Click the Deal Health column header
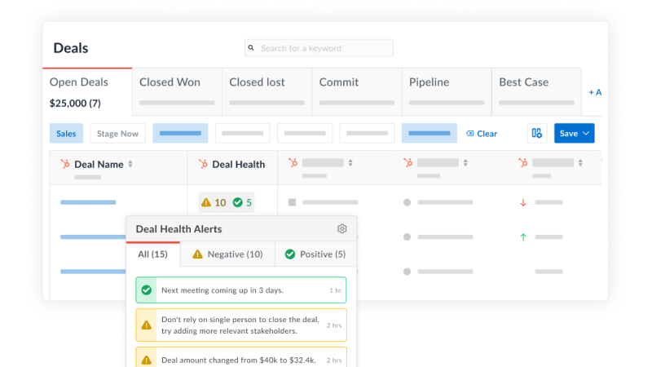The height and width of the screenshot is (367, 652). pos(232,168)
